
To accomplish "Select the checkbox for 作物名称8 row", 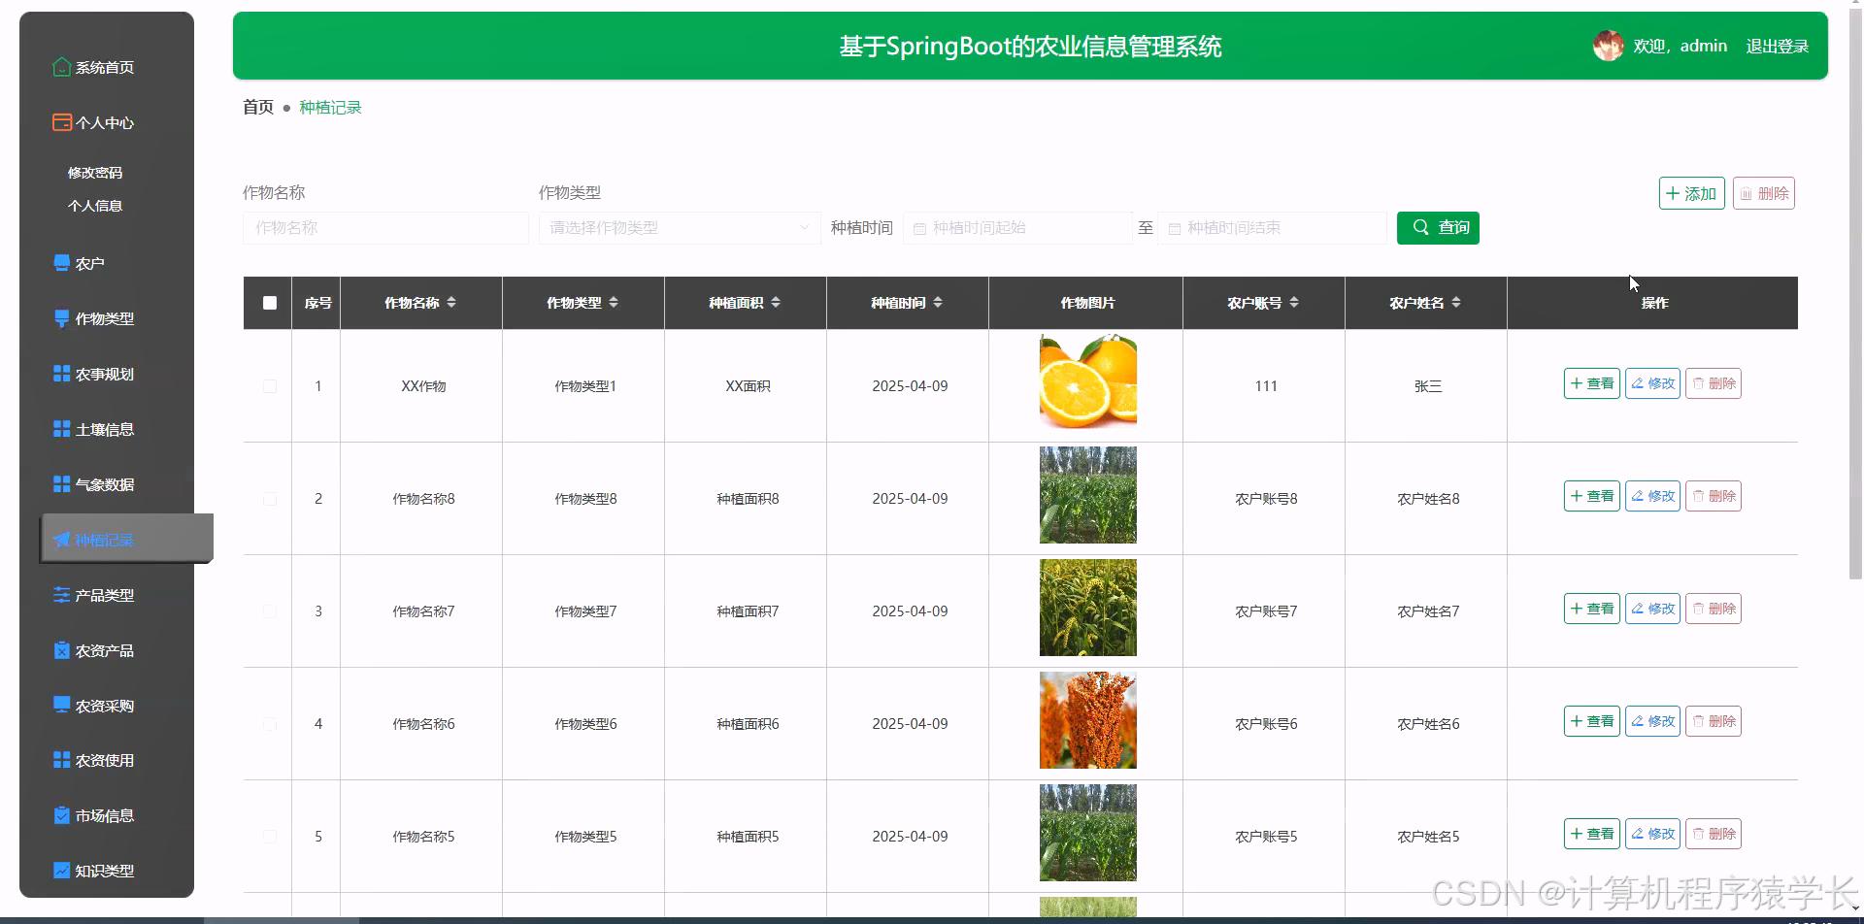I will pyautogui.click(x=269, y=498).
